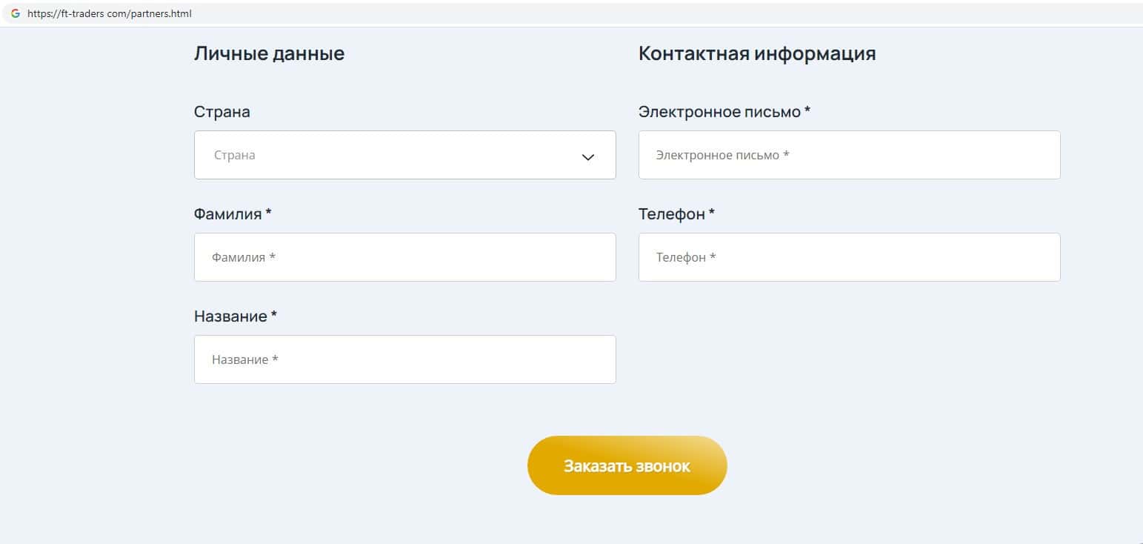The width and height of the screenshot is (1143, 544).
Task: Click the Контактная информация section heading
Action: pyautogui.click(x=756, y=53)
